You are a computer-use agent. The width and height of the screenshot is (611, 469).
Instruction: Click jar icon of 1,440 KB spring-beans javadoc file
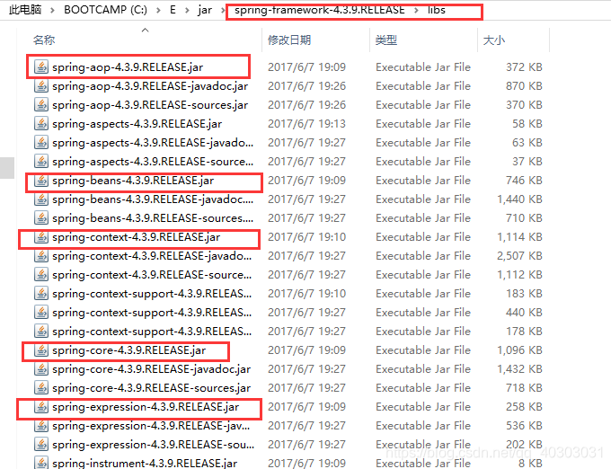coord(41,199)
